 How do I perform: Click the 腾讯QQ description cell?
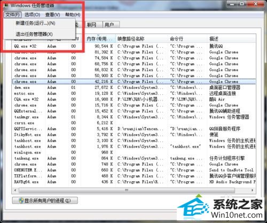(216, 46)
